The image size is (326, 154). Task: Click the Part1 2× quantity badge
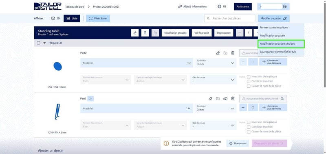(x=90, y=99)
